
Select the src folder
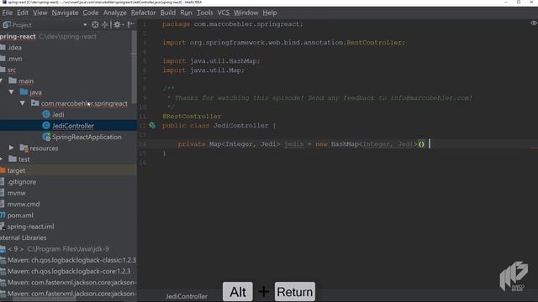(11, 70)
